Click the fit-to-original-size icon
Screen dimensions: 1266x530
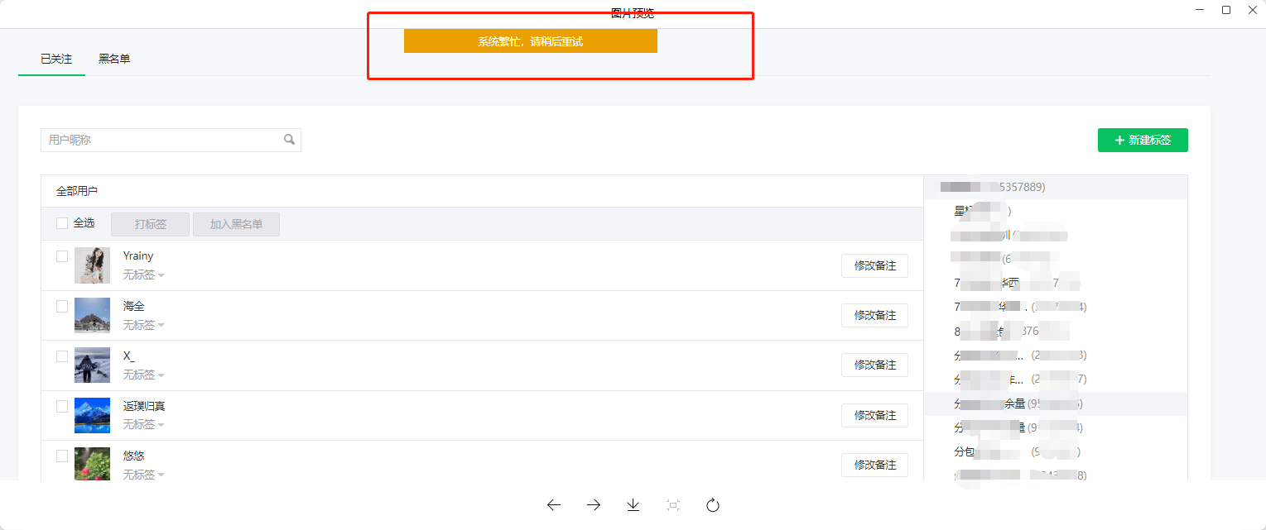[x=672, y=505]
